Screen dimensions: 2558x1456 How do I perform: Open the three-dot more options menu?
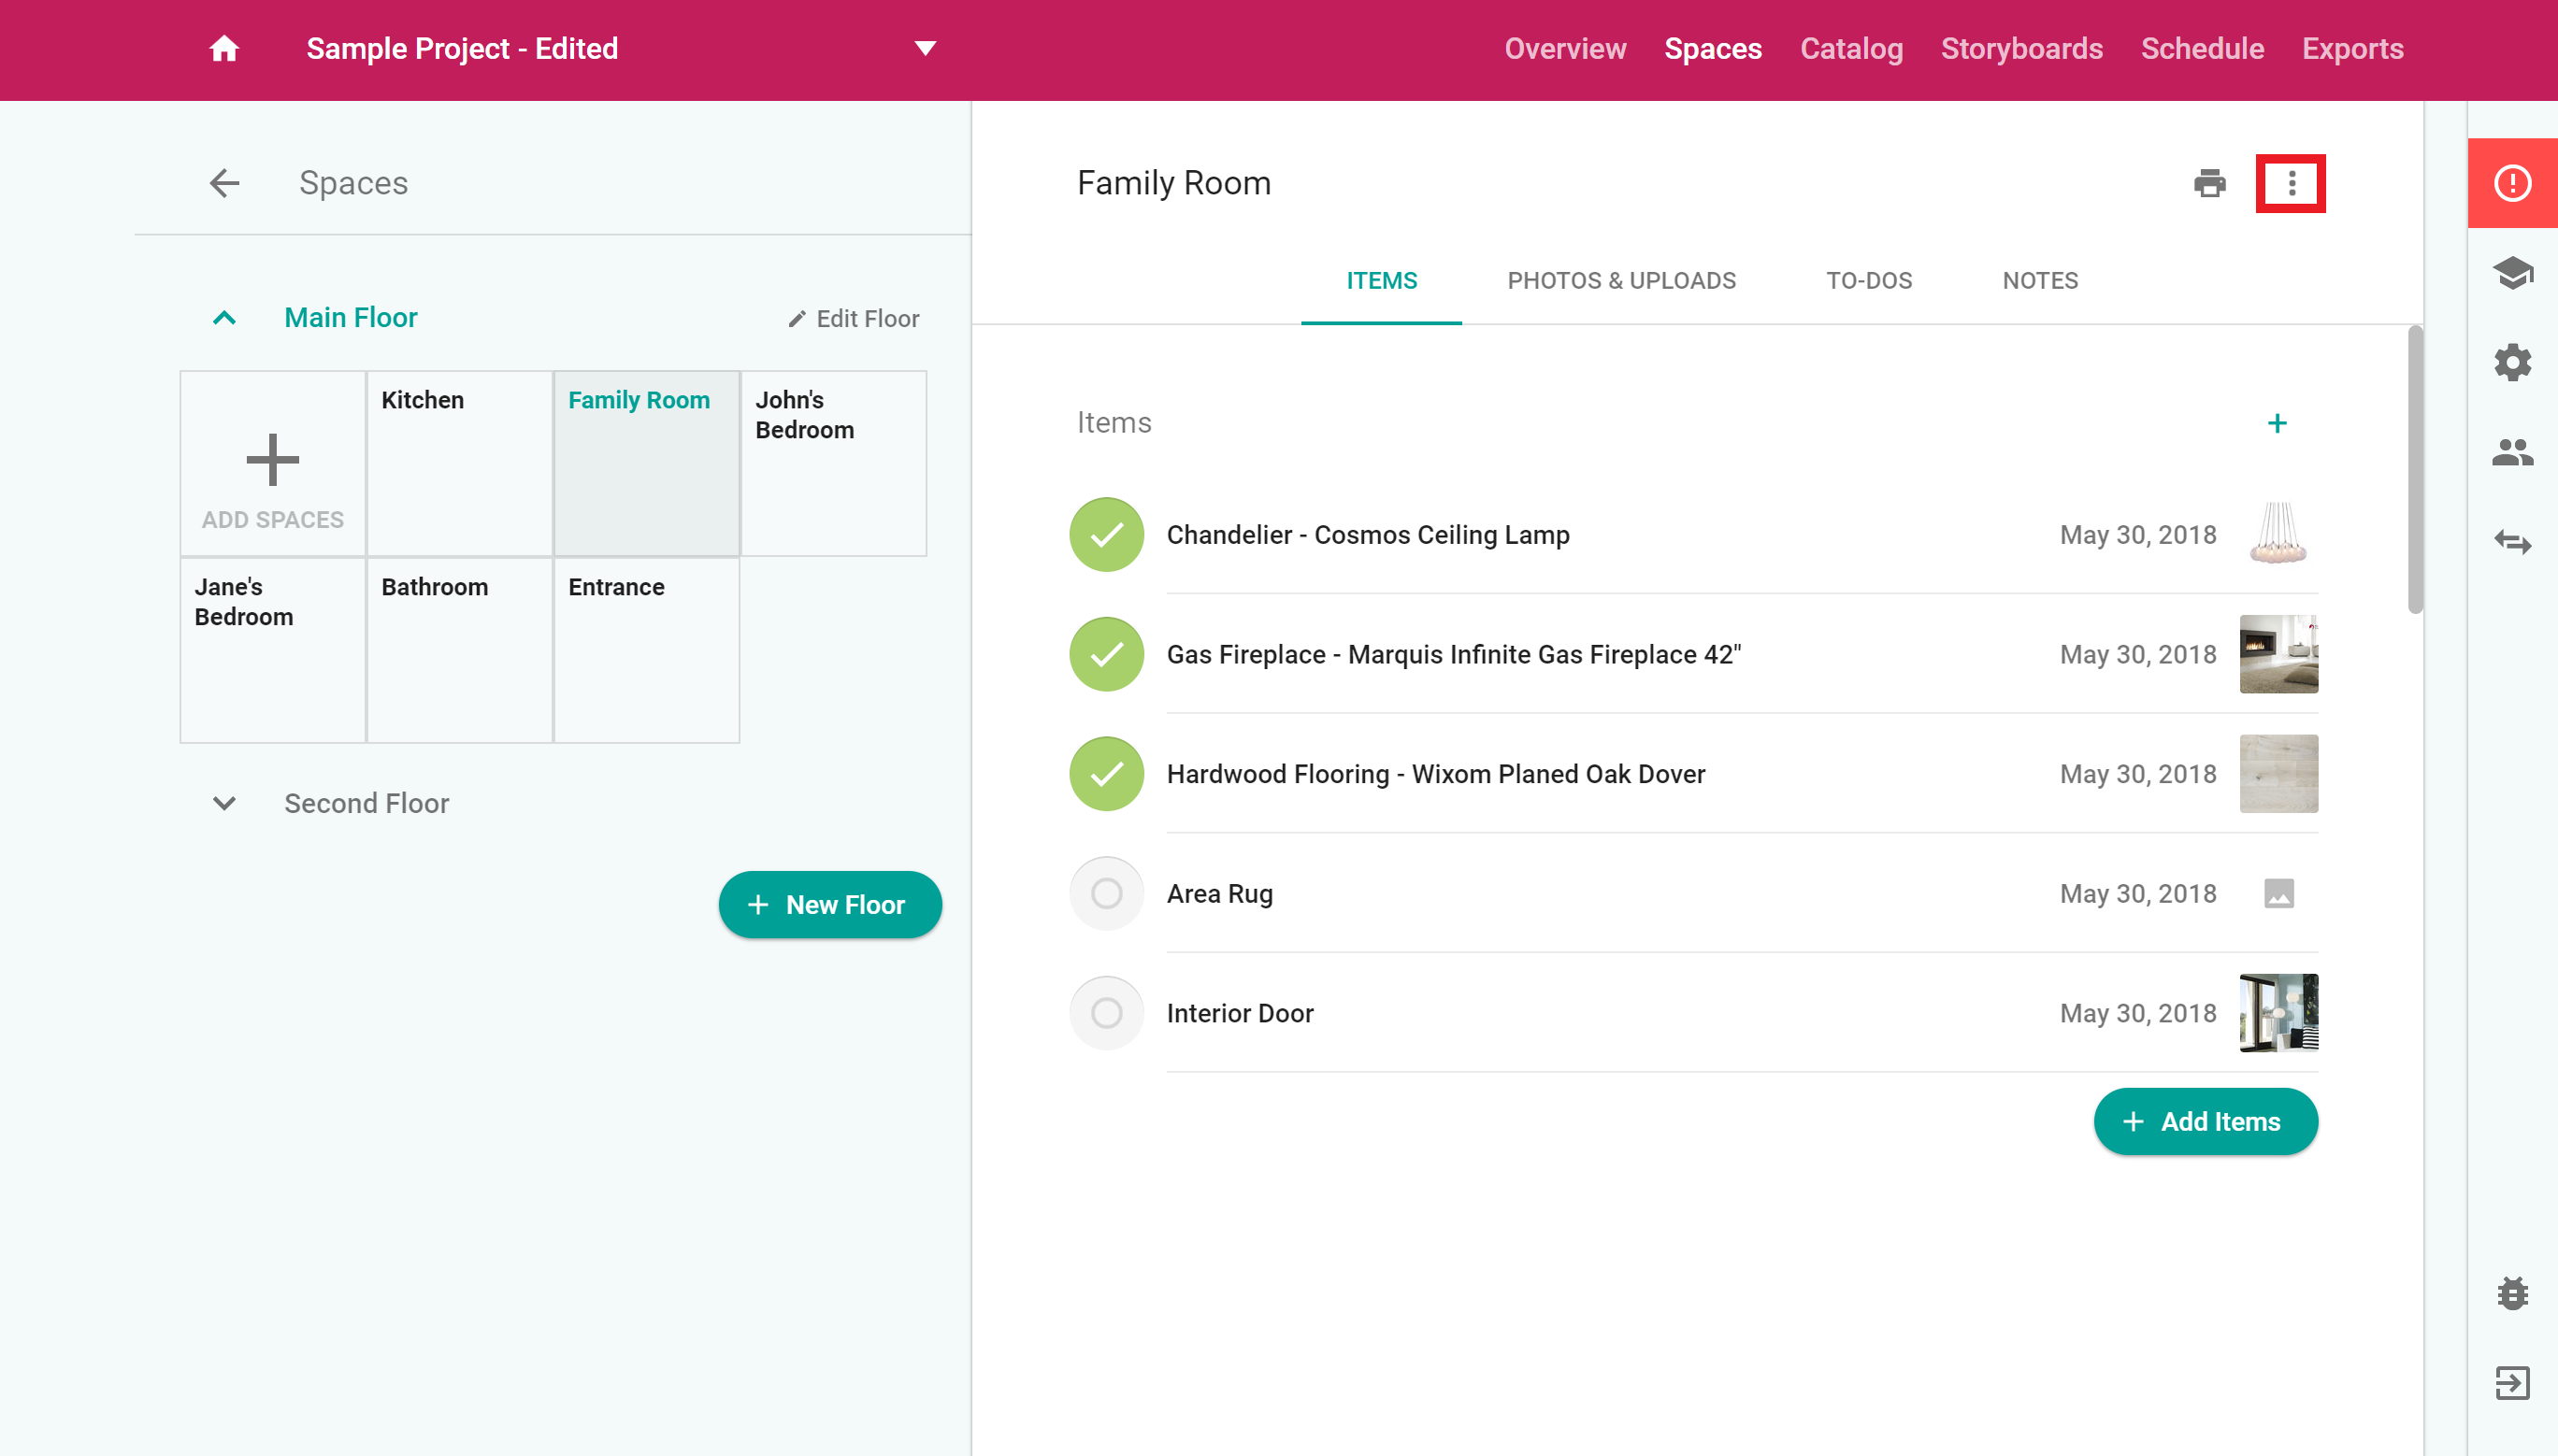pyautogui.click(x=2290, y=183)
